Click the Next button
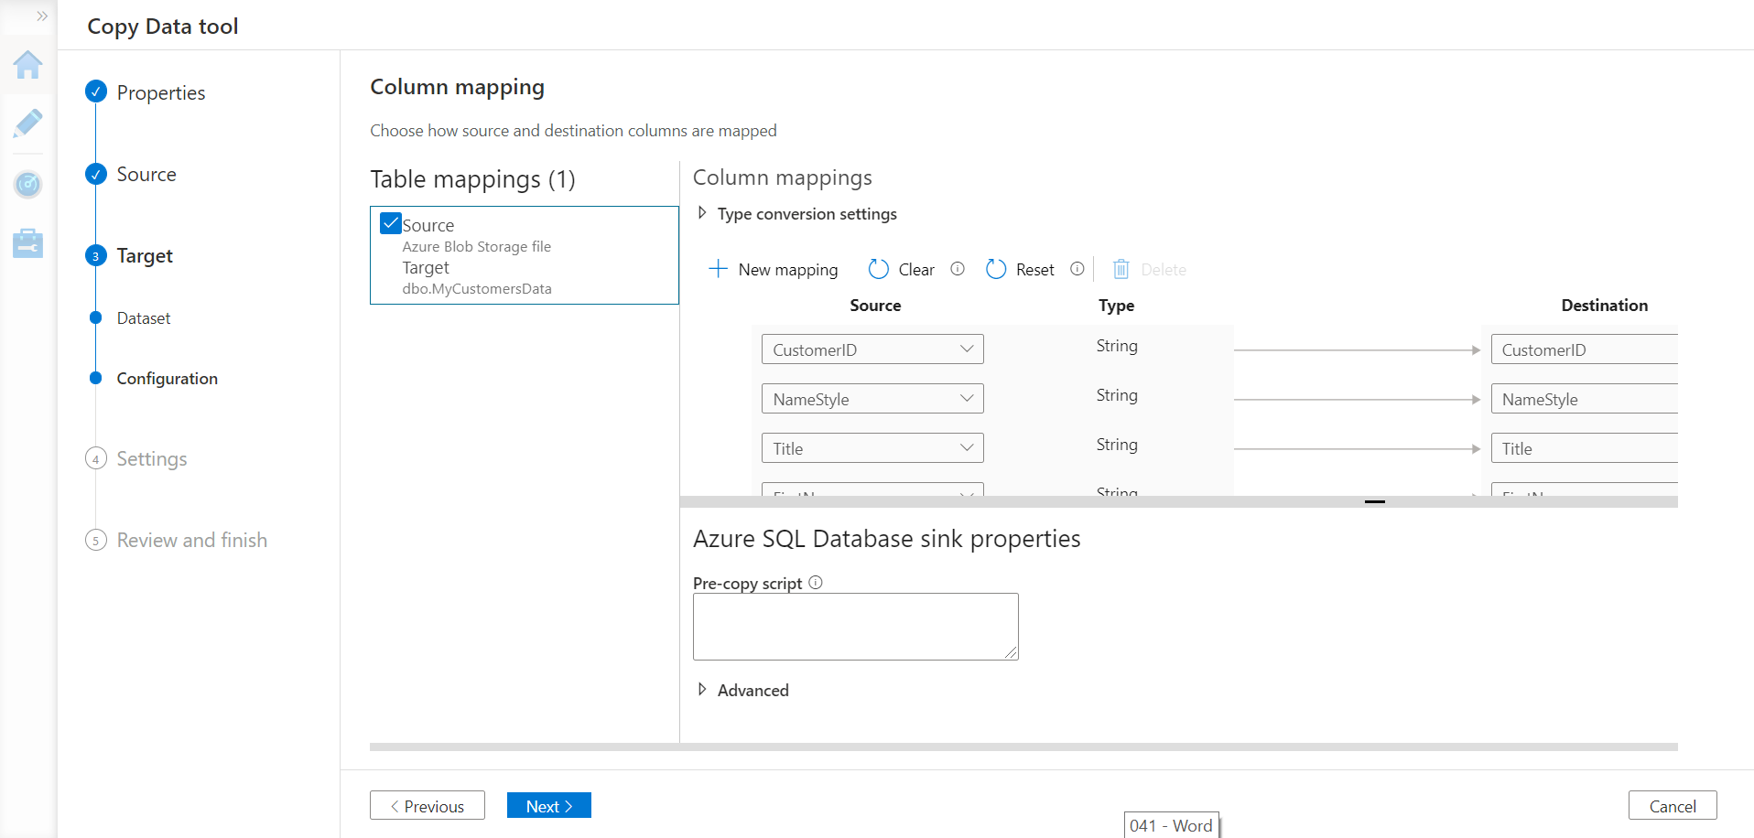Image resolution: width=1754 pixels, height=838 pixels. coord(548,806)
